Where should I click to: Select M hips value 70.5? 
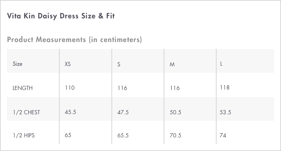176,135
